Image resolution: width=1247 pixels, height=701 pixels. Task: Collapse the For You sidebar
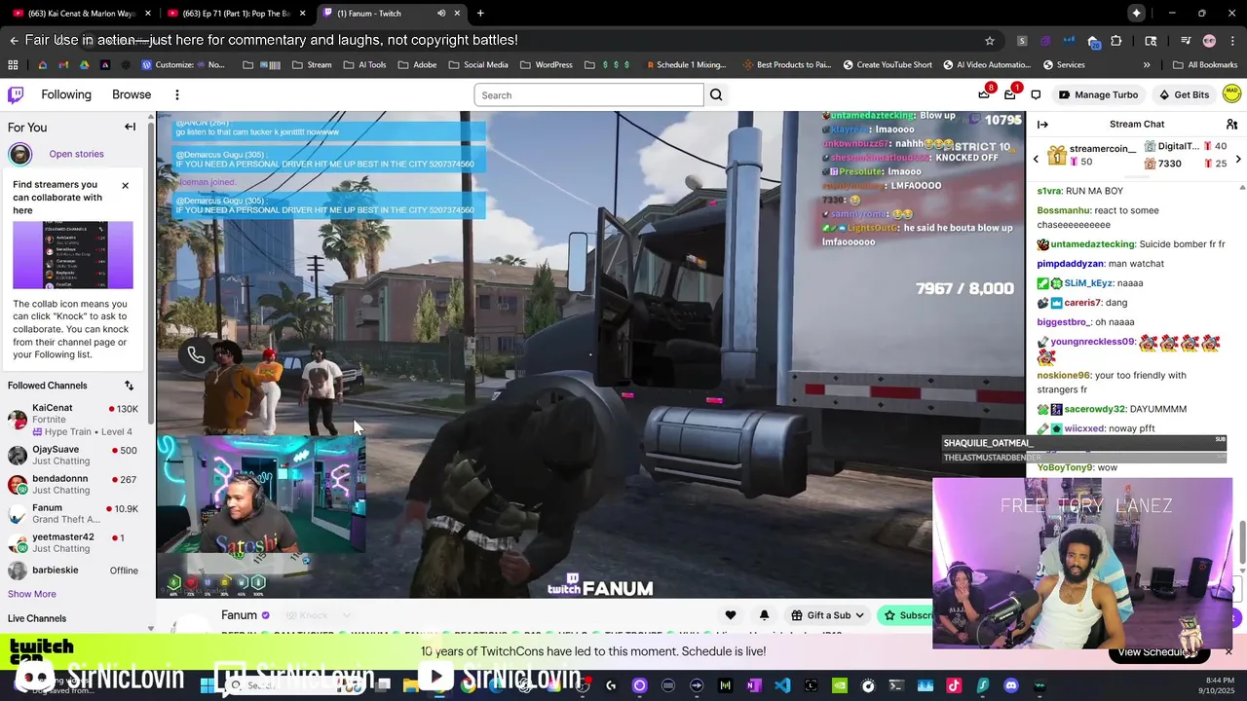tap(130, 127)
